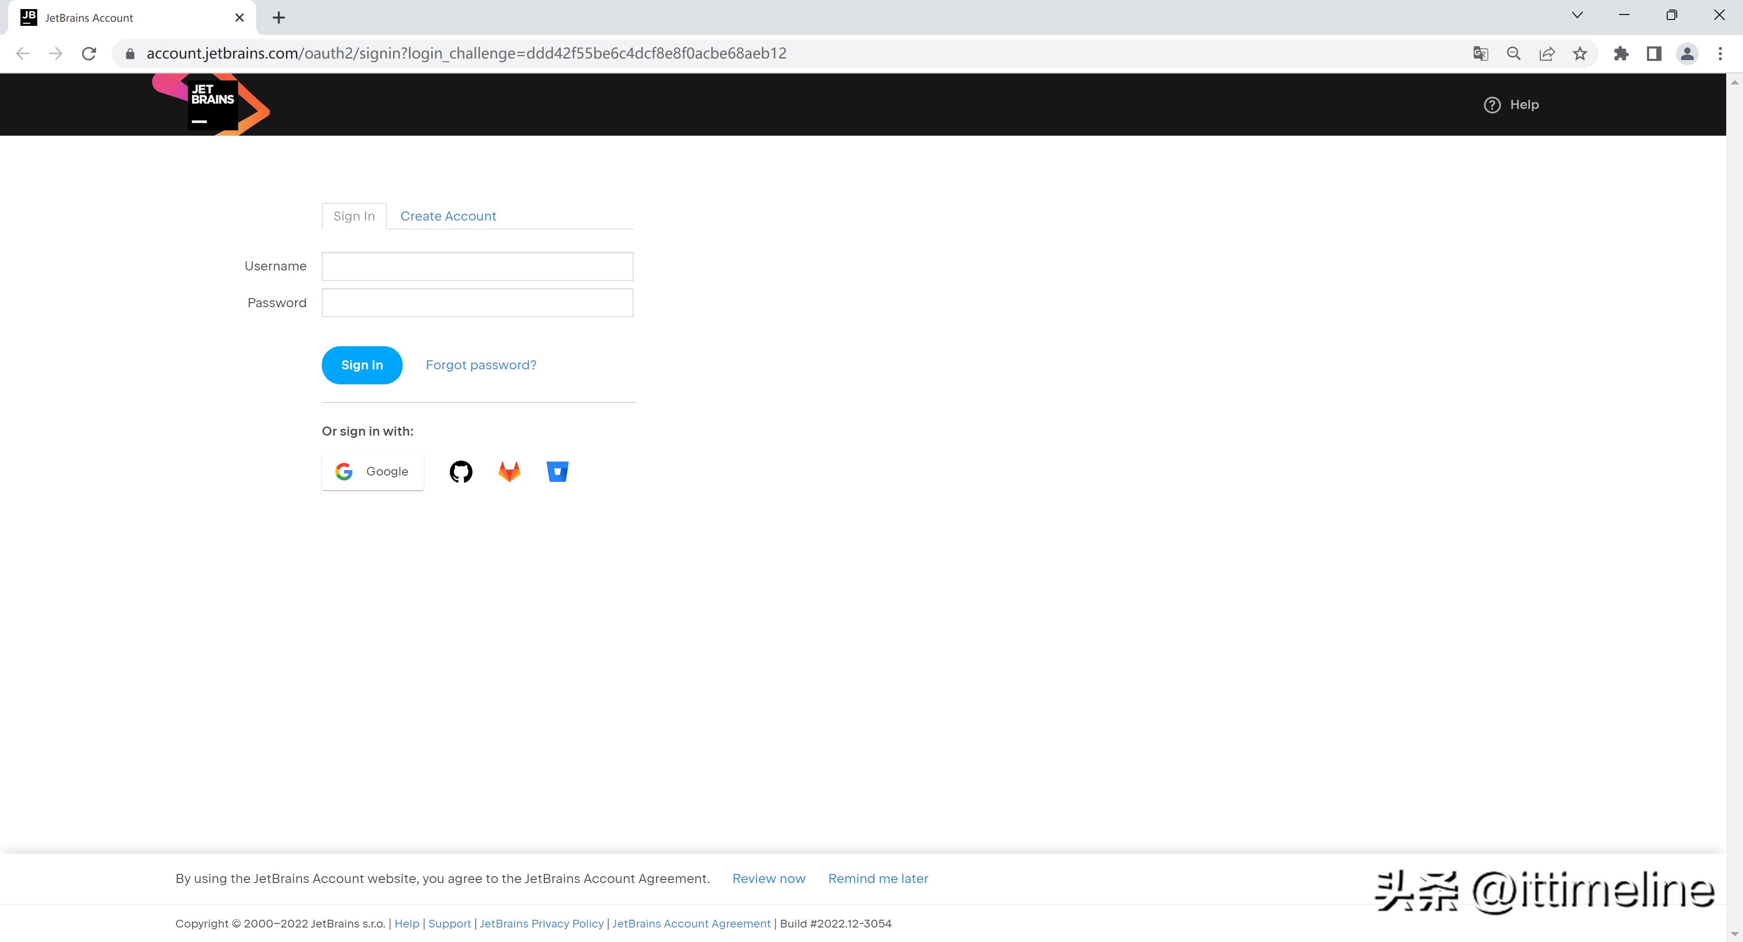Click the blue Sign In button
The width and height of the screenshot is (1743, 942).
click(362, 365)
